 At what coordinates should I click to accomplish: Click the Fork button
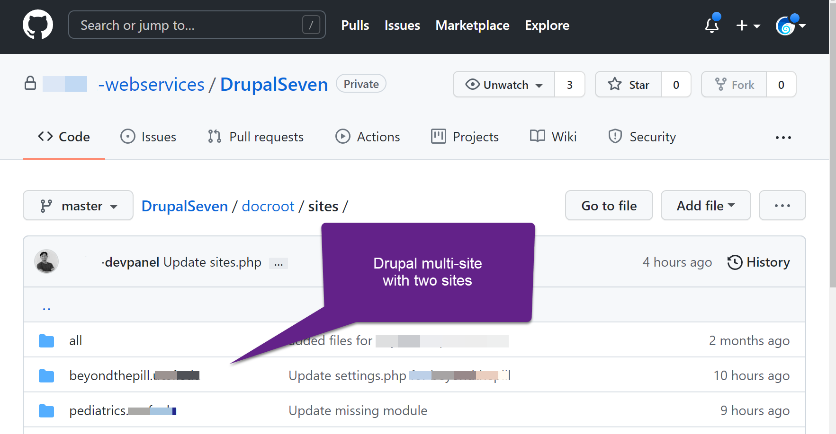(734, 85)
